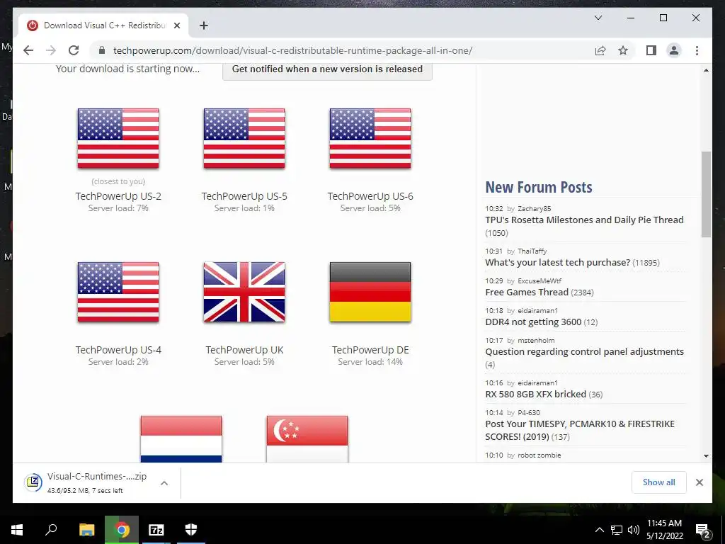
Task: Click username mstenholm in forum posts
Action: point(536,340)
